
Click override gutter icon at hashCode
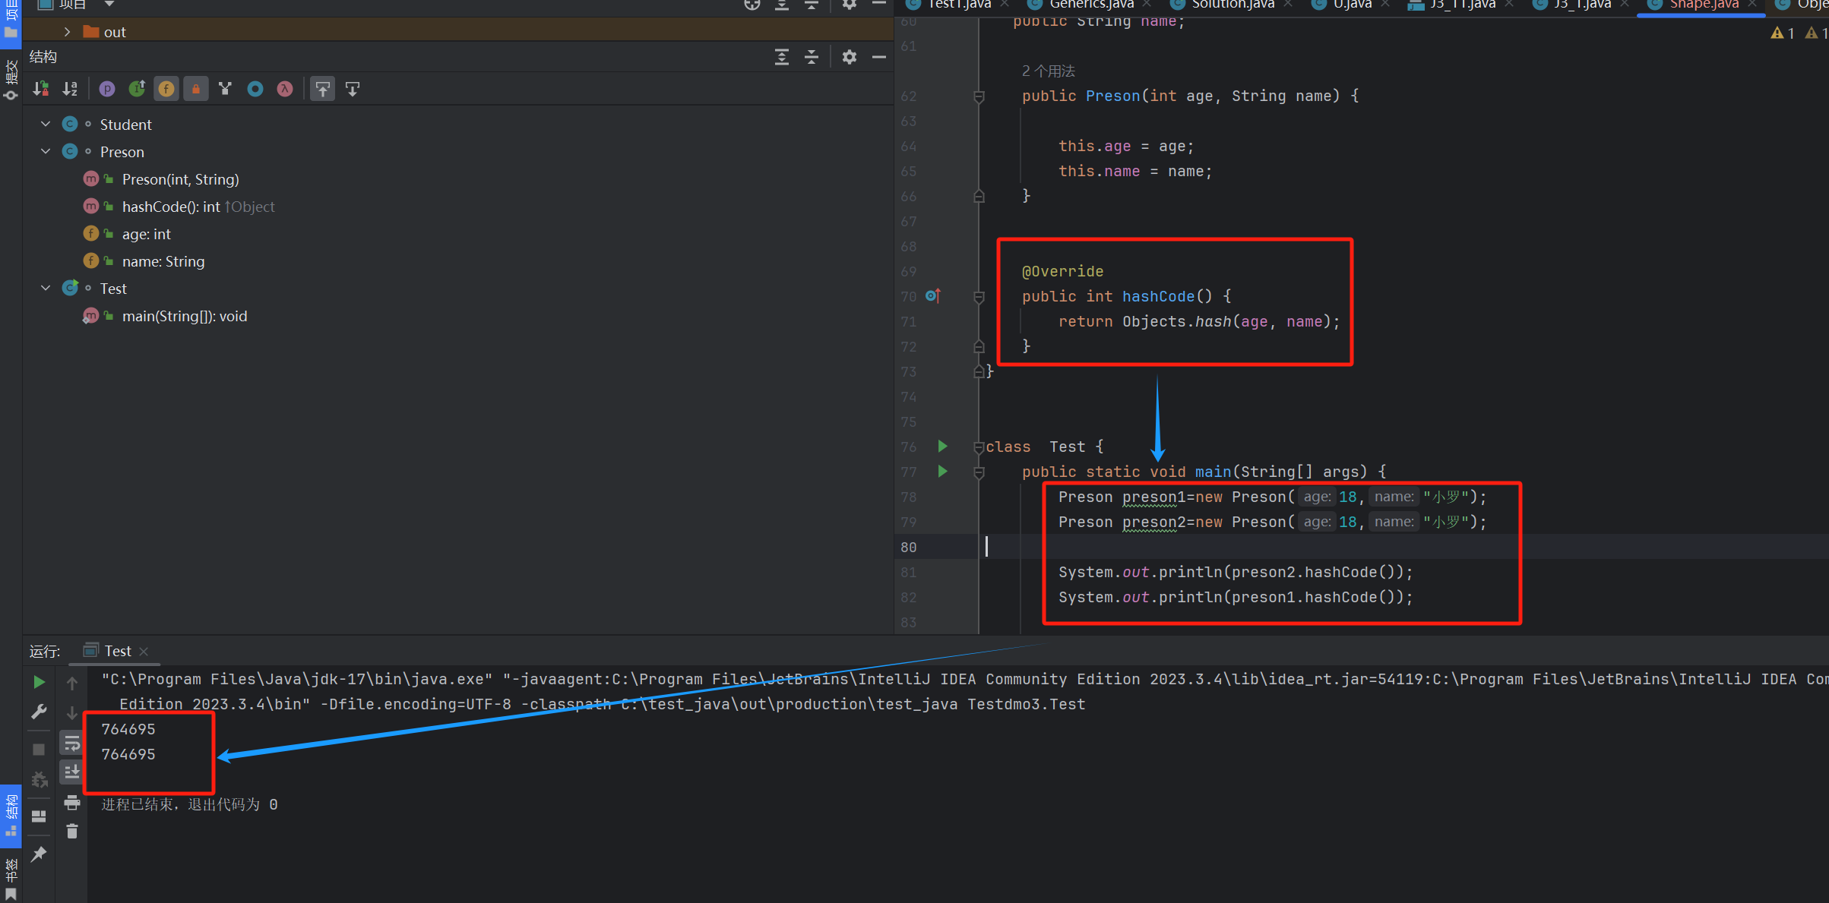click(x=933, y=296)
